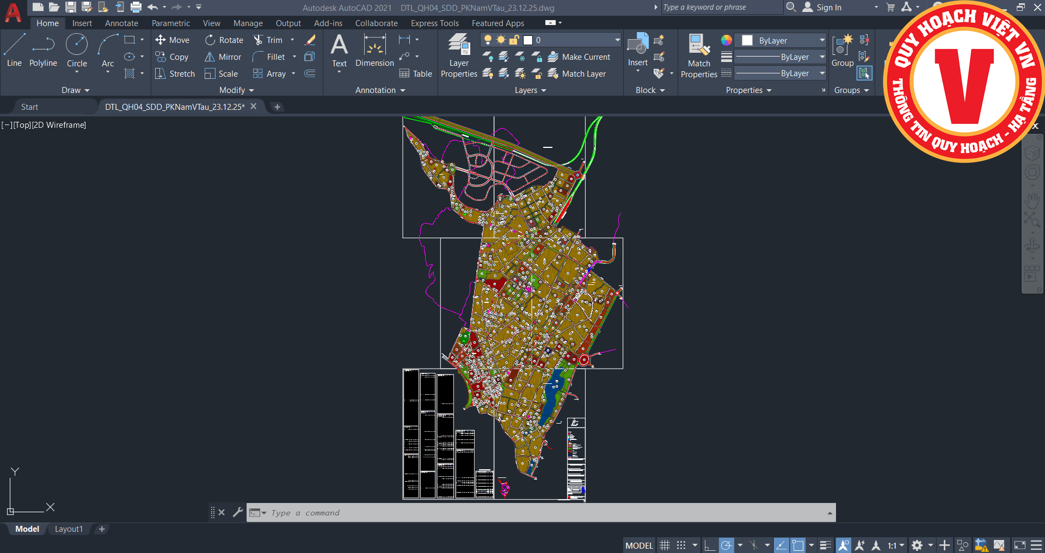Switch to the Layout1 tab
This screenshot has height=553, width=1045.
[x=69, y=529]
